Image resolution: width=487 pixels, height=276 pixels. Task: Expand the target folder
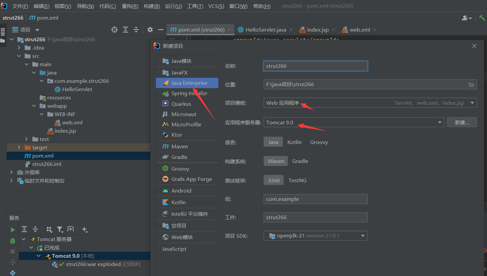tap(19, 147)
